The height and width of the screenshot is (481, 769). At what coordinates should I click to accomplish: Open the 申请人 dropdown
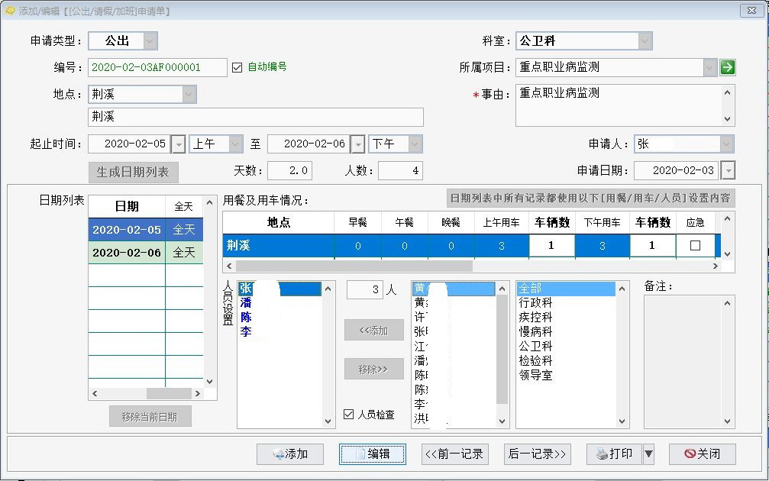[726, 144]
